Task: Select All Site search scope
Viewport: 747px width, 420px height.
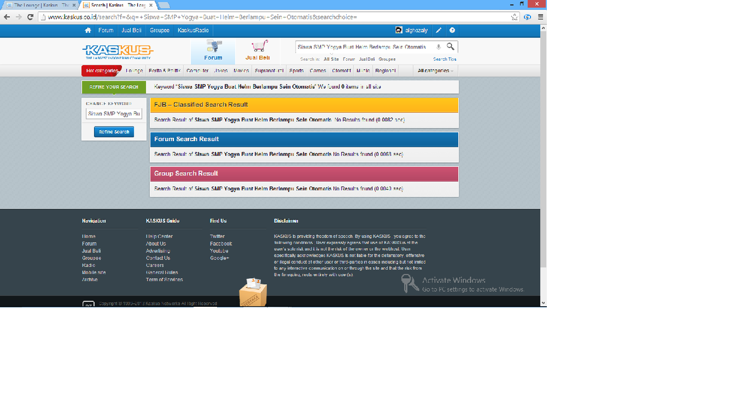Action: [331, 59]
